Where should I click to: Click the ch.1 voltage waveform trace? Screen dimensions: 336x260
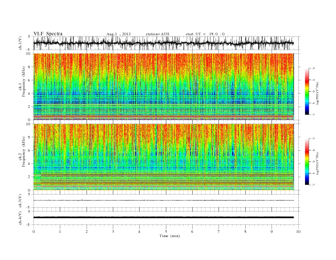(x=163, y=43)
